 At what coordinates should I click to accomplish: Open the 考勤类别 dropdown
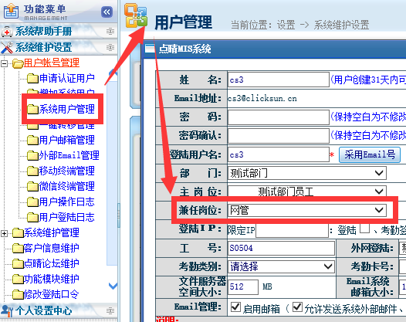pos(281,266)
